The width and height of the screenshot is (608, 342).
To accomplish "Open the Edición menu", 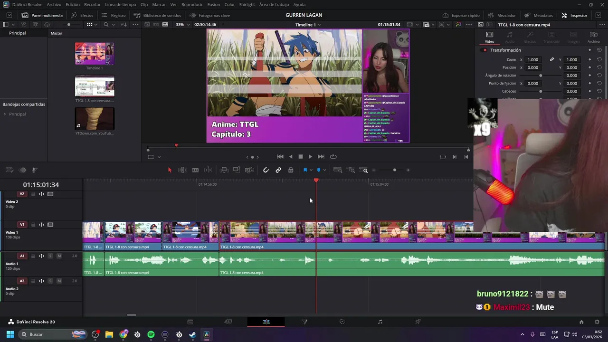I will (73, 4).
